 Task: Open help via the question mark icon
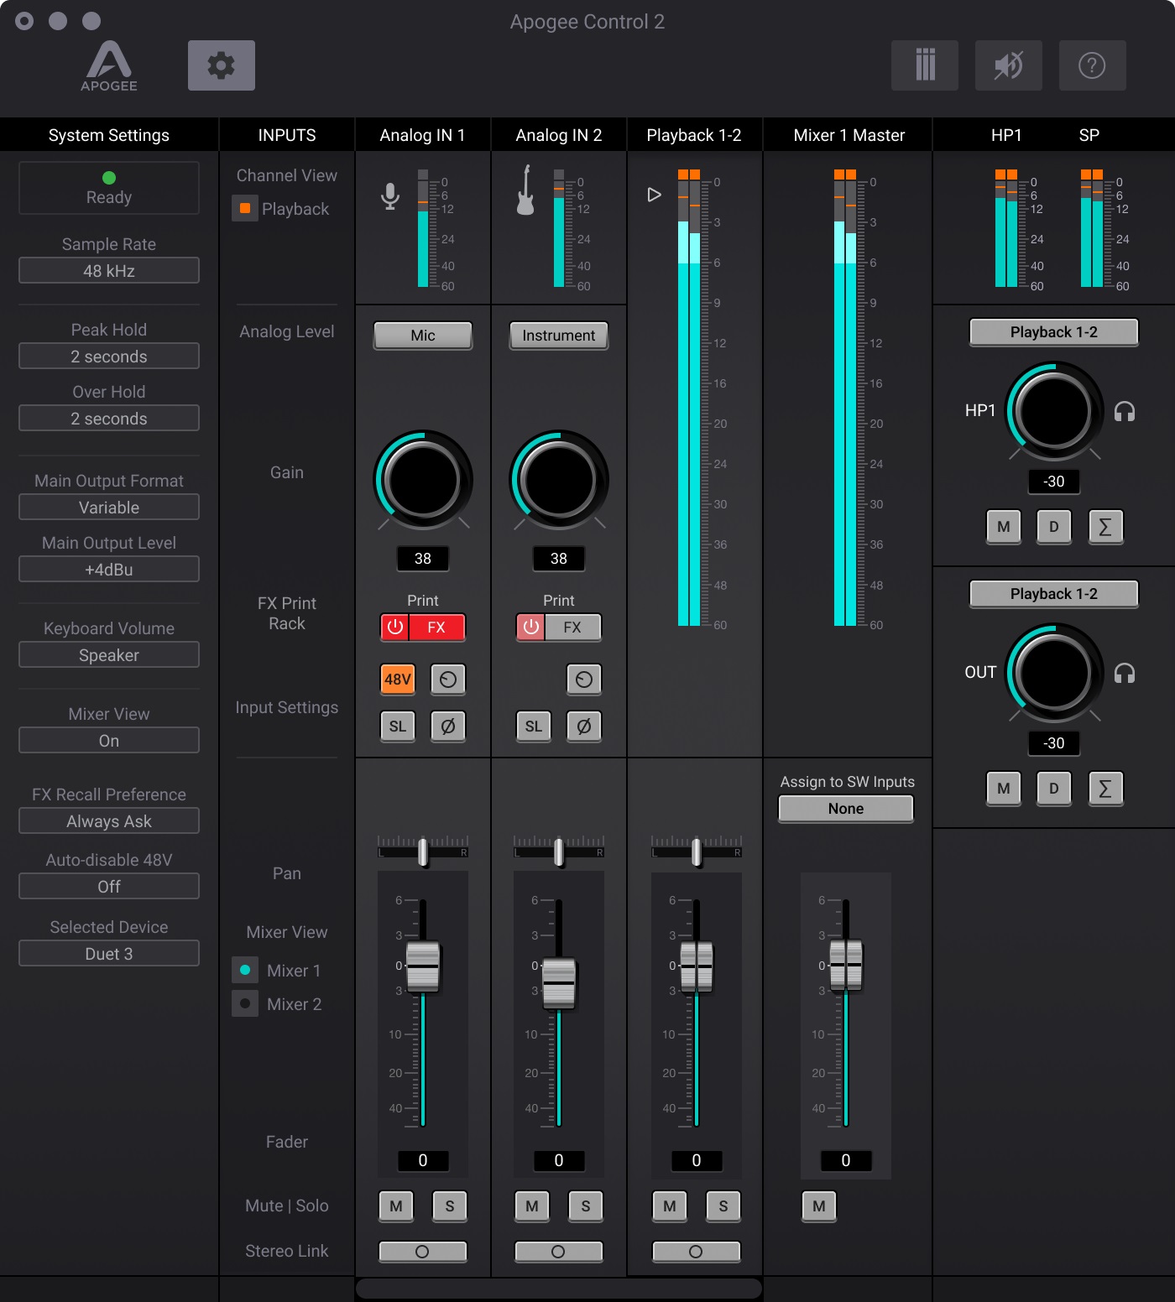[x=1092, y=65]
